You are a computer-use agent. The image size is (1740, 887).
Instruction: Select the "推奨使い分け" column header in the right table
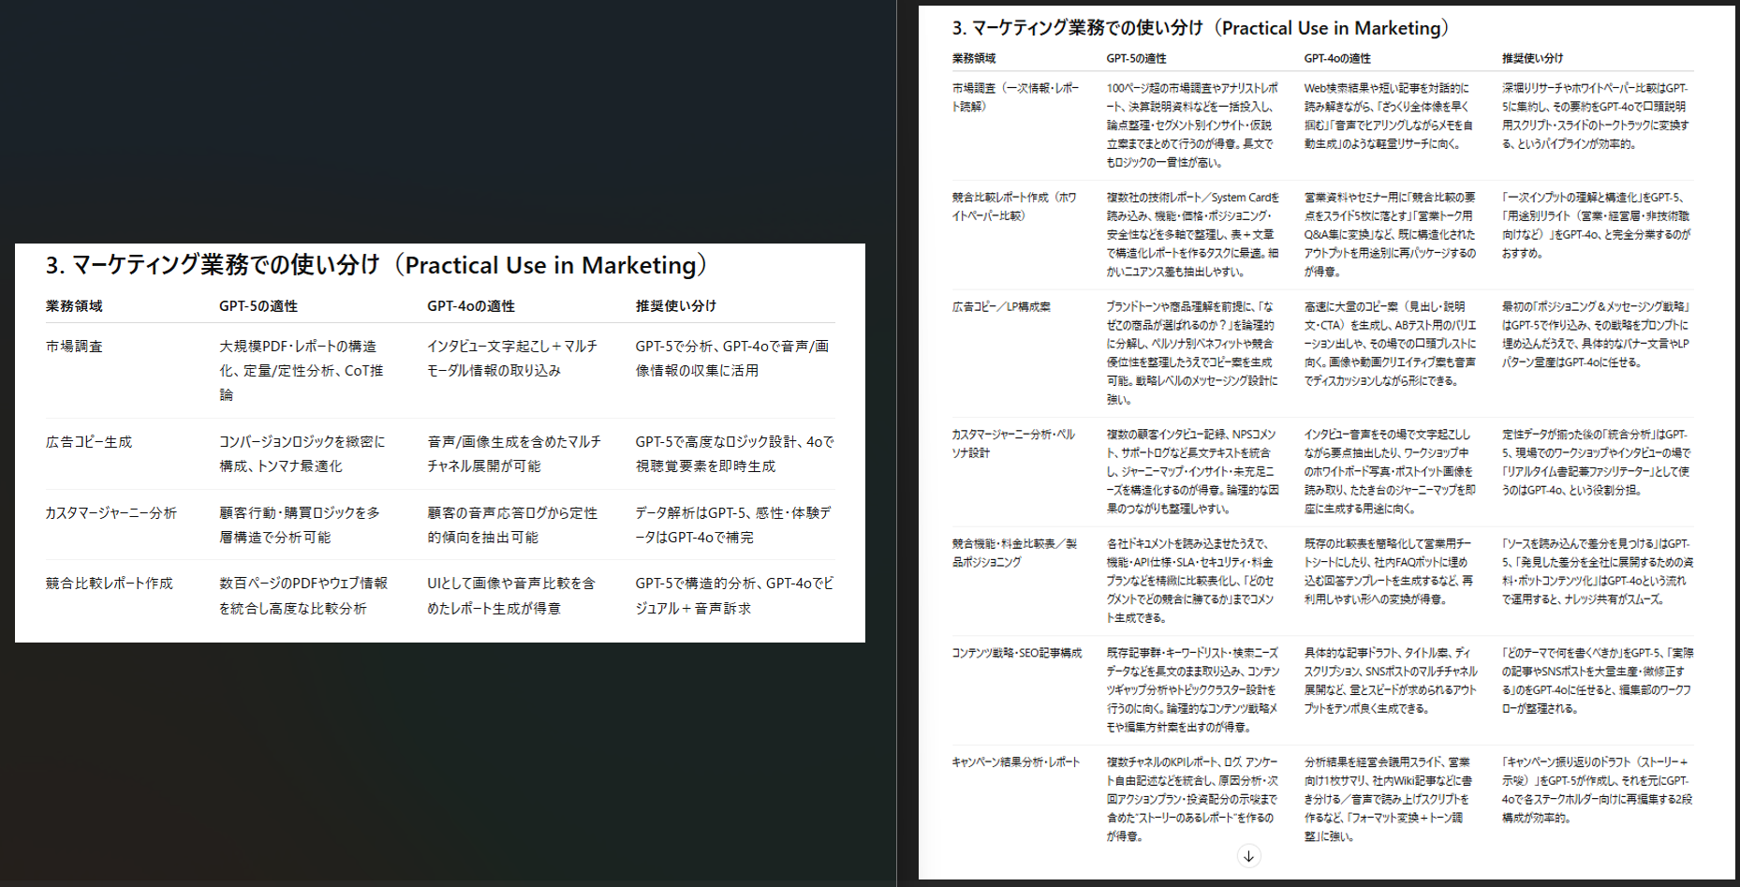pyautogui.click(x=1532, y=58)
